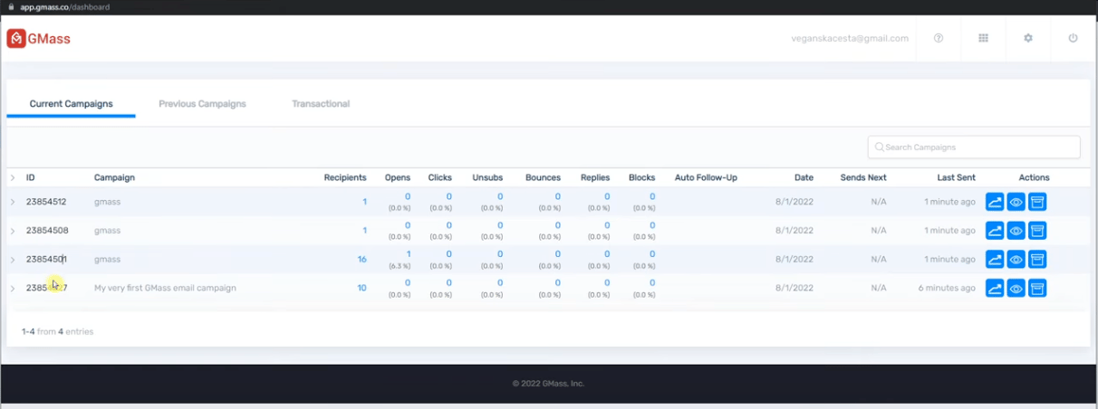Sort the table by Opens column

[398, 177]
